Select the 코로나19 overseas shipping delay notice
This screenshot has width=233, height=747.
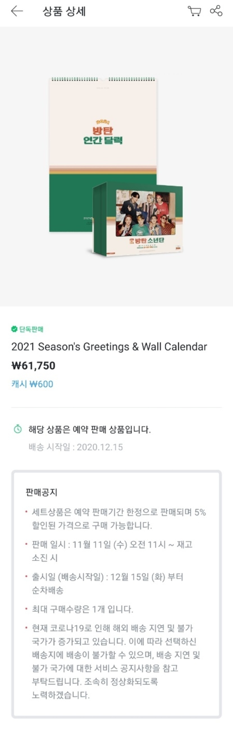point(115,662)
